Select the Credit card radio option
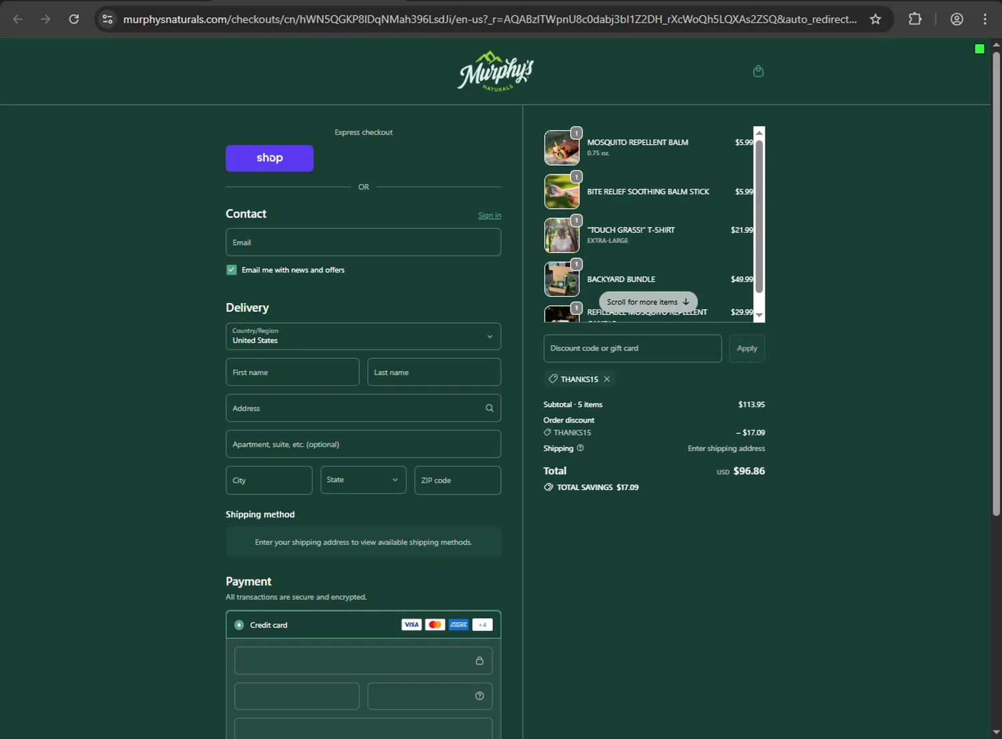1002x739 pixels. [239, 625]
